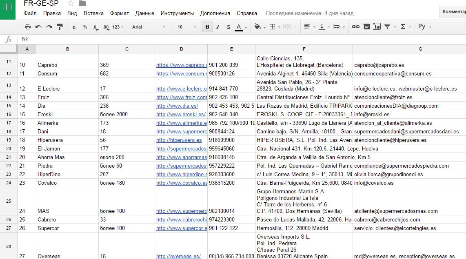Click the Последнее изменение history link
The height and width of the screenshot is (259, 466).
[310, 13]
